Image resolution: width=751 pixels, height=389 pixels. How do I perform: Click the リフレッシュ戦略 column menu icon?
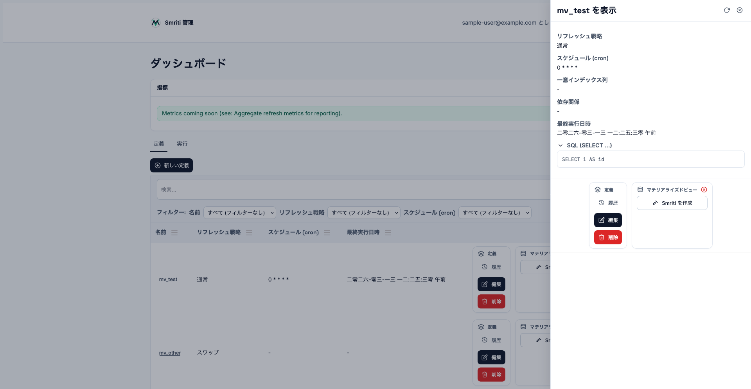(249, 233)
